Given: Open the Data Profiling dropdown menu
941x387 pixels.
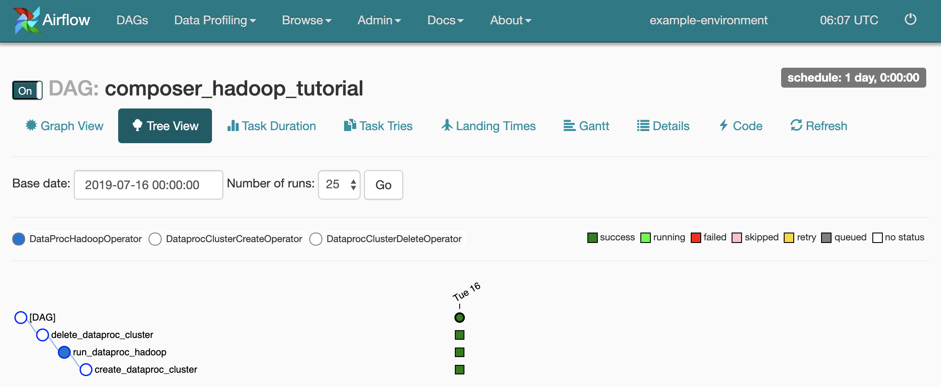Looking at the screenshot, I should click(215, 20).
